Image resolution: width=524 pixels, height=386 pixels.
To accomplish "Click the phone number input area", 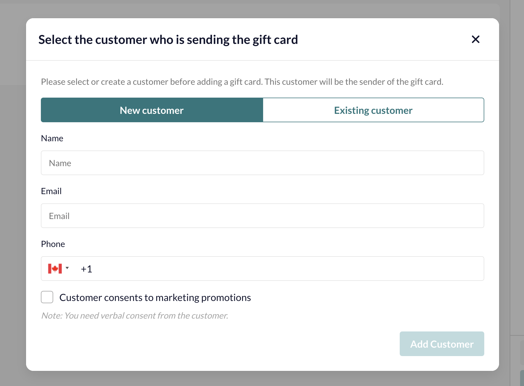I will 280,269.
